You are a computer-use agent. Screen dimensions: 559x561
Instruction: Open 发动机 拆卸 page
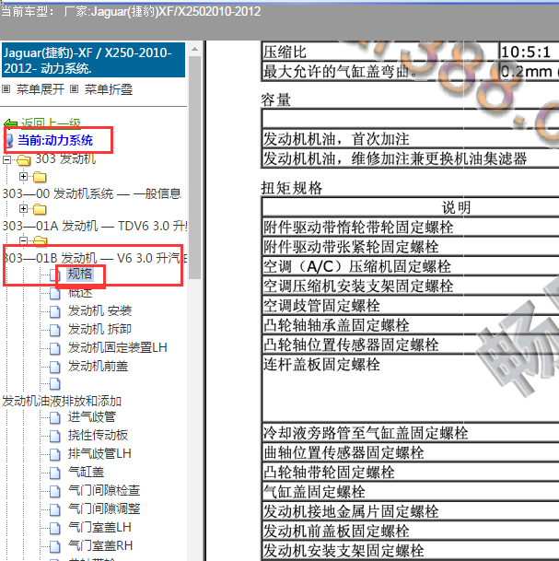pyautogui.click(x=99, y=329)
